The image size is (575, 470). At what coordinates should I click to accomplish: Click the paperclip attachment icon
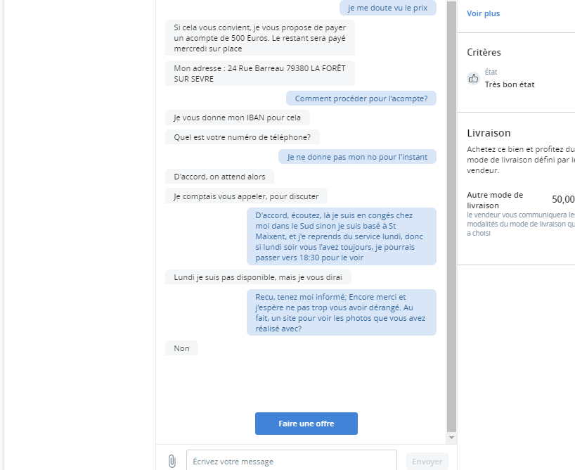[172, 462]
